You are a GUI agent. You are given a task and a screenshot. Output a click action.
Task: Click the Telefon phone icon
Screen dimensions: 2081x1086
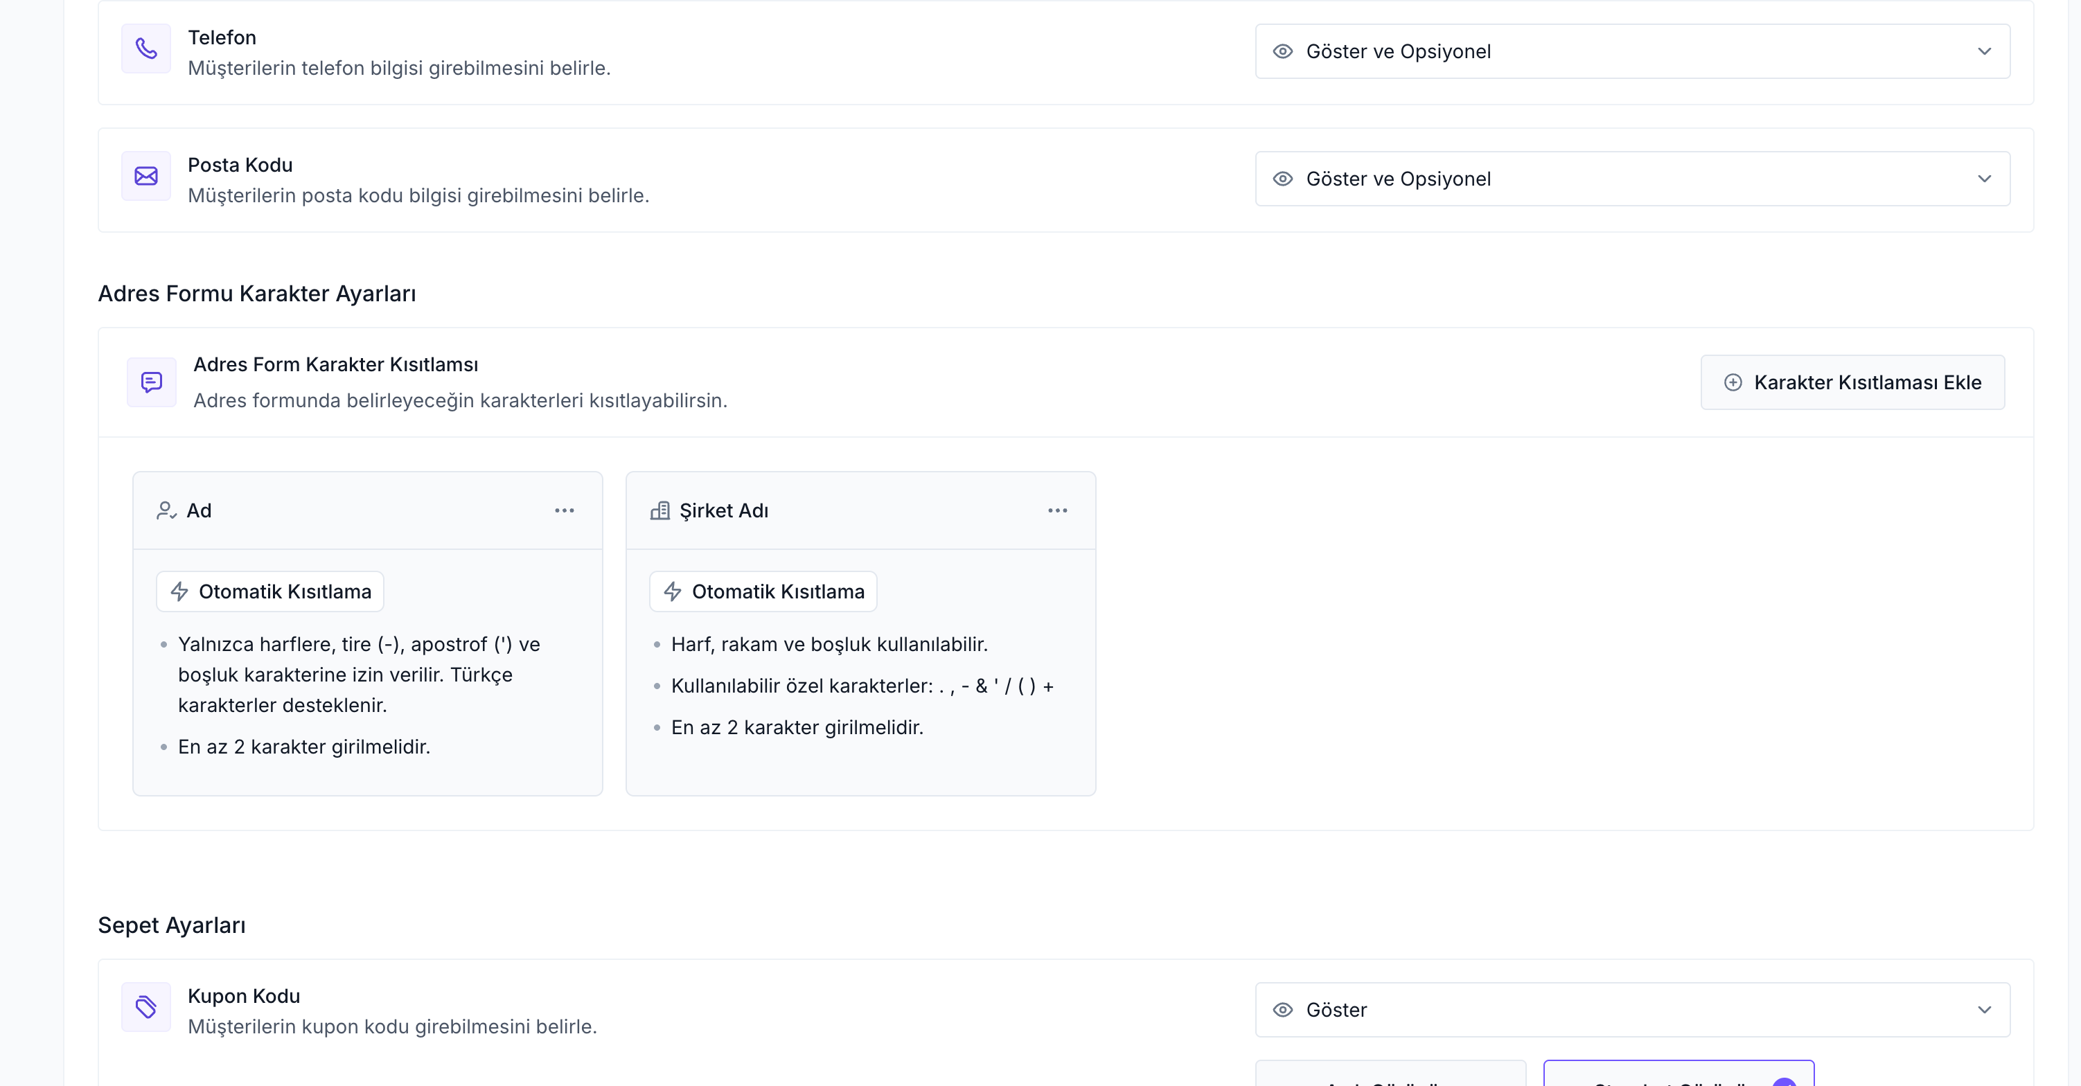point(146,48)
